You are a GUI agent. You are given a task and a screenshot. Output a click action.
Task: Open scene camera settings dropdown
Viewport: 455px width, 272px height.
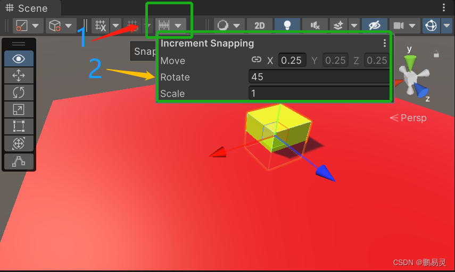412,26
